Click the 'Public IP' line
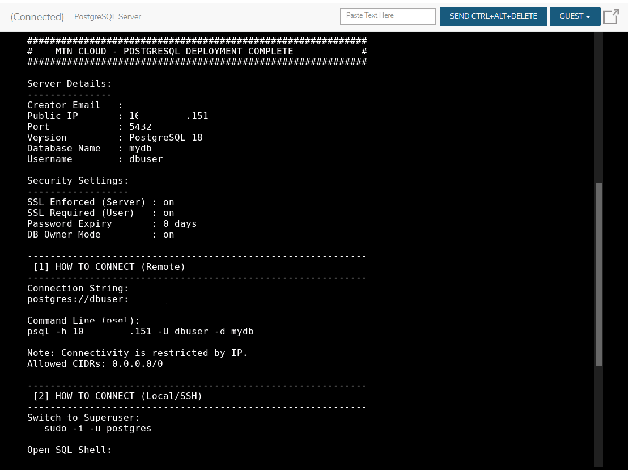The image size is (629, 470). coord(117,116)
